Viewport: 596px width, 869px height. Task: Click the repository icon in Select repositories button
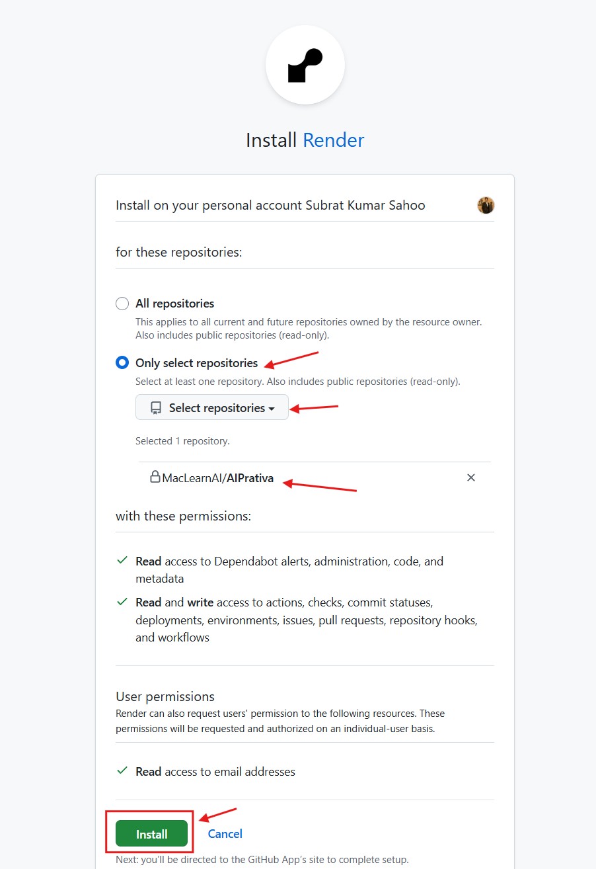point(156,408)
